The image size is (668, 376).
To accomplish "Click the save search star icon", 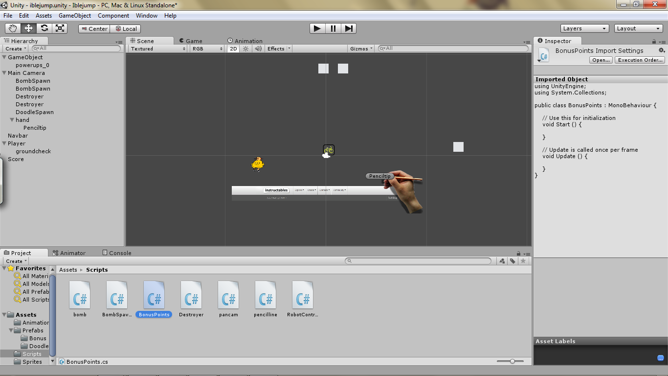I will [x=523, y=261].
